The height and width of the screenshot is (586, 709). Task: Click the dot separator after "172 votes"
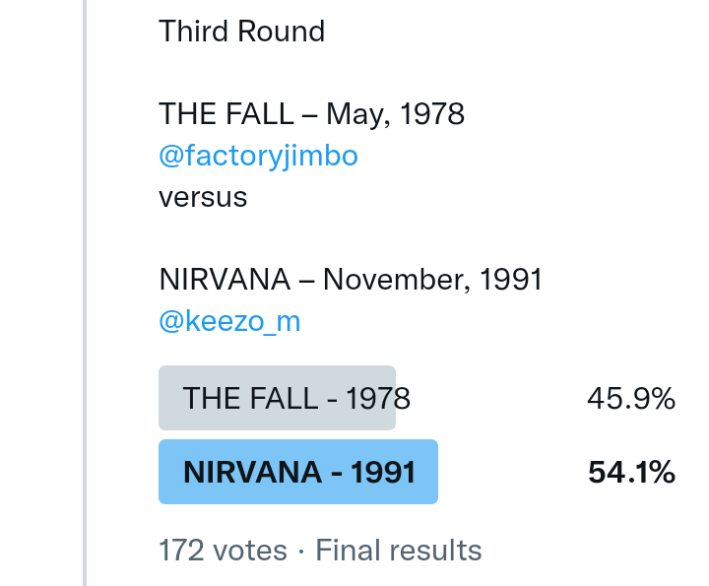301,550
